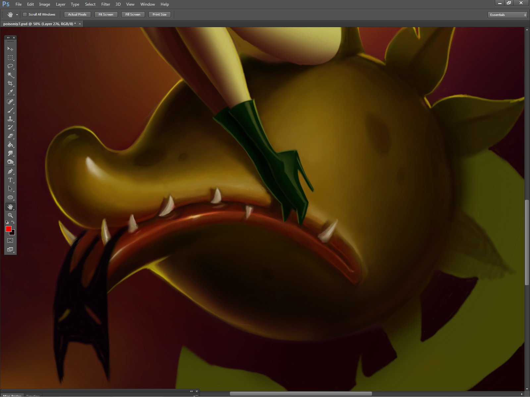Open the View menu

(x=131, y=4)
